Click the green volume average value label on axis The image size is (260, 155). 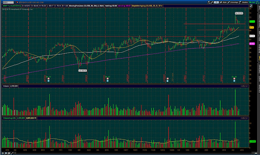[252, 142]
